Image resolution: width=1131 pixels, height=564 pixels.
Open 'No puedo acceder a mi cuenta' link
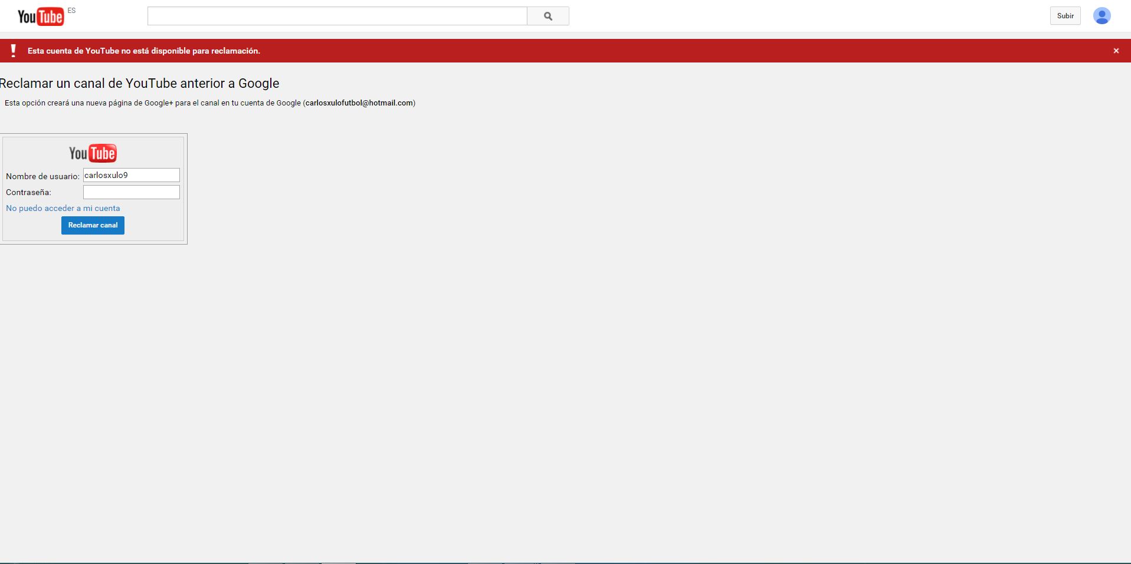pyautogui.click(x=63, y=208)
